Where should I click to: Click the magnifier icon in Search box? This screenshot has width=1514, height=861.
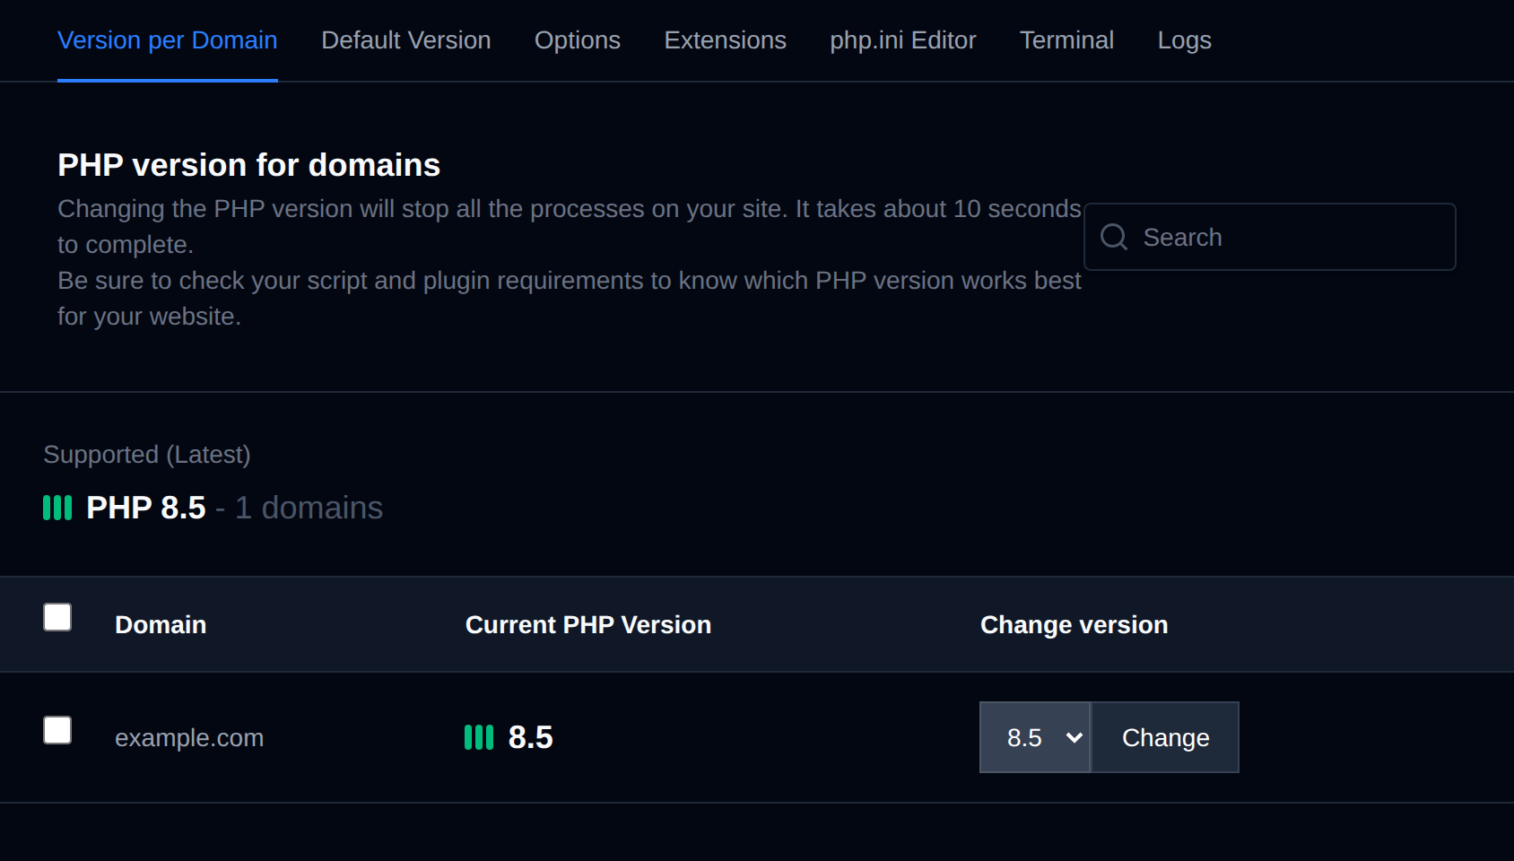point(1114,237)
